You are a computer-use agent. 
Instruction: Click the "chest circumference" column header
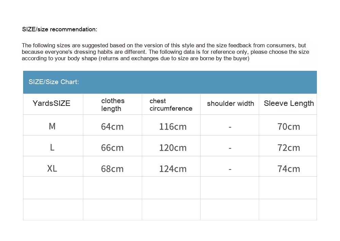[171, 105]
